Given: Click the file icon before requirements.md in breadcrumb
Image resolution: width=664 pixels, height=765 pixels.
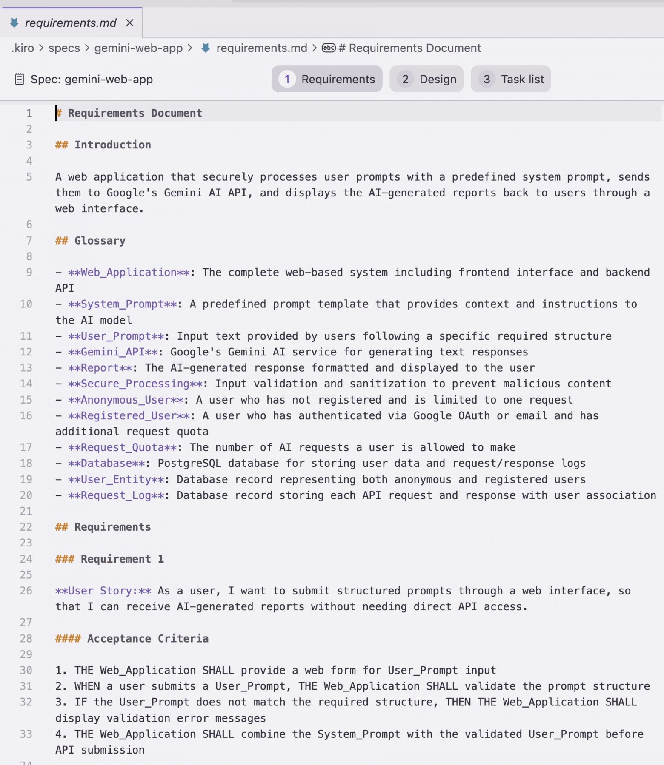Looking at the screenshot, I should point(206,48).
